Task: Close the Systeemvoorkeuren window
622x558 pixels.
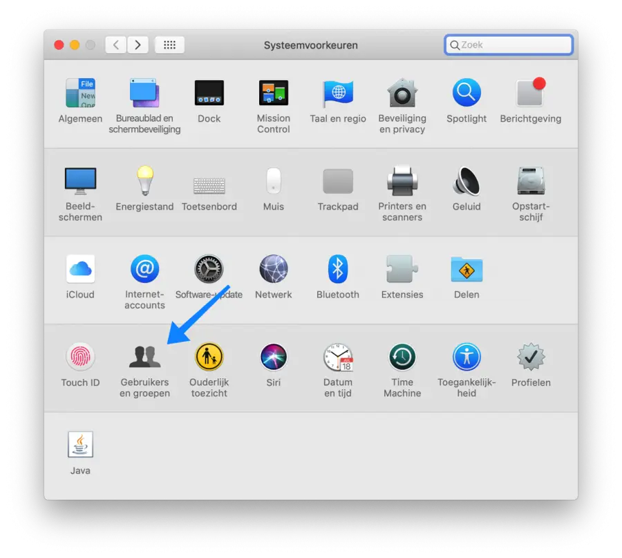Action: click(59, 45)
